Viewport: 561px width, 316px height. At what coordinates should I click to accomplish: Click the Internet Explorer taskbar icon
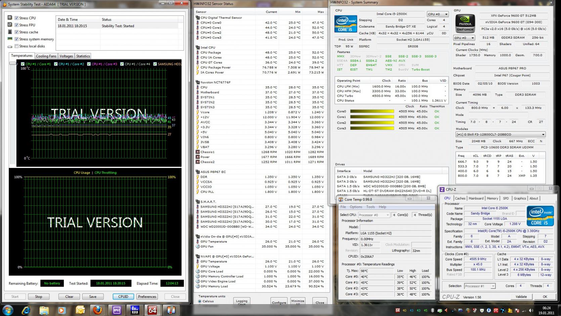(x=26, y=310)
